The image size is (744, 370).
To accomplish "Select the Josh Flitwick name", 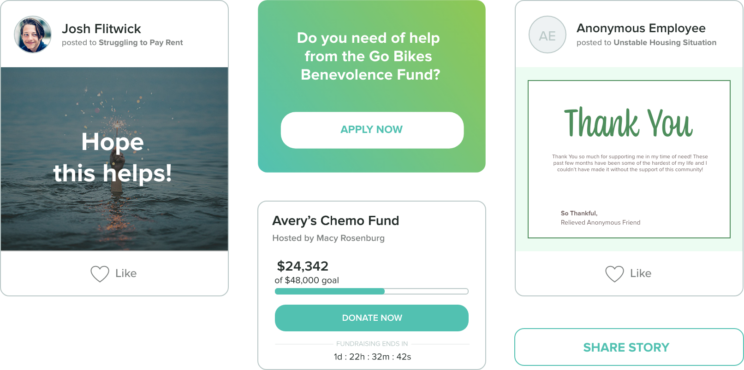I will pyautogui.click(x=101, y=29).
